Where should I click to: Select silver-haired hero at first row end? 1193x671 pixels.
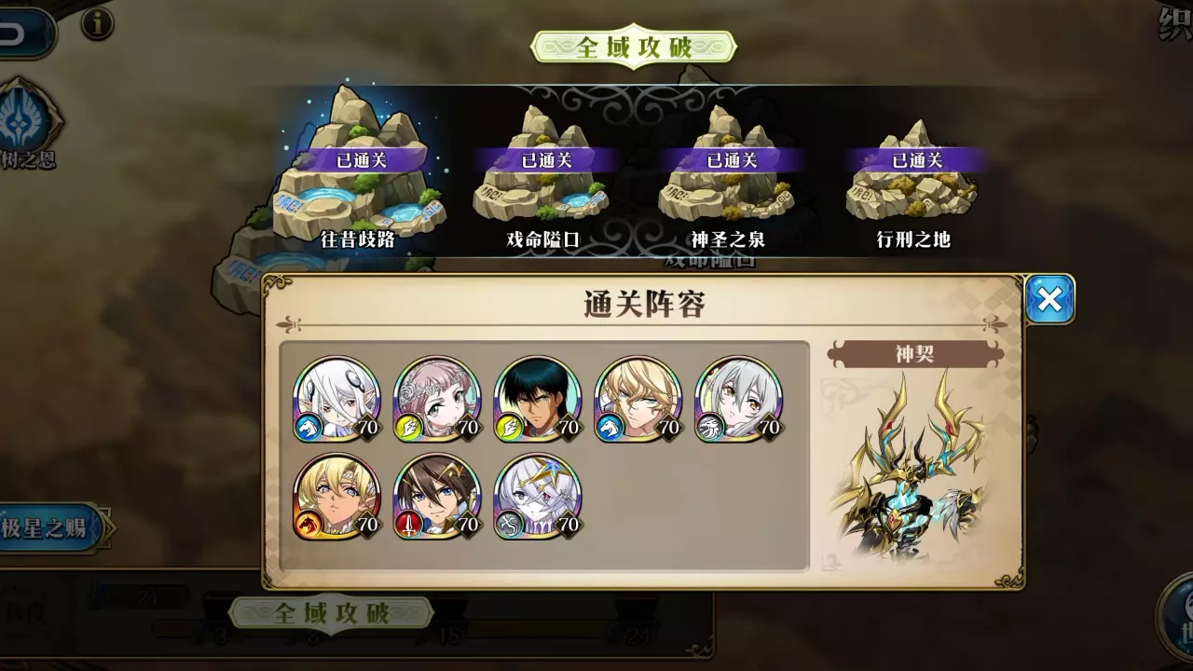pos(740,399)
